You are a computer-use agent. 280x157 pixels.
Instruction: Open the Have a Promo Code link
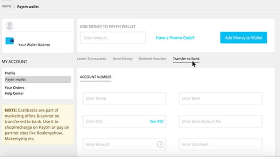pyautogui.click(x=175, y=38)
